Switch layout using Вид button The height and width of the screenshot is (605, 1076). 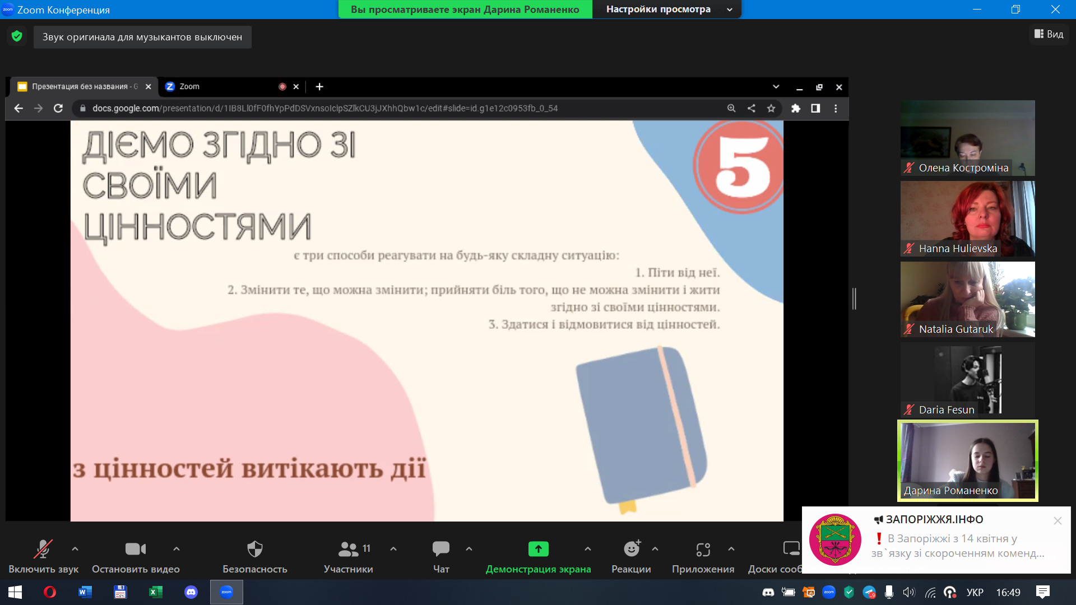pos(1049,34)
